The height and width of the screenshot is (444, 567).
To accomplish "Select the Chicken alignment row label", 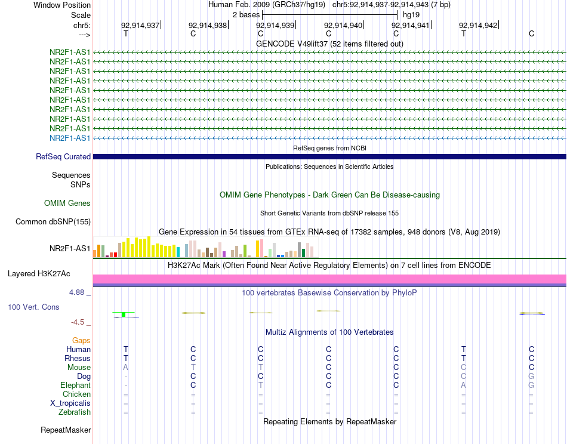I will coord(76,394).
